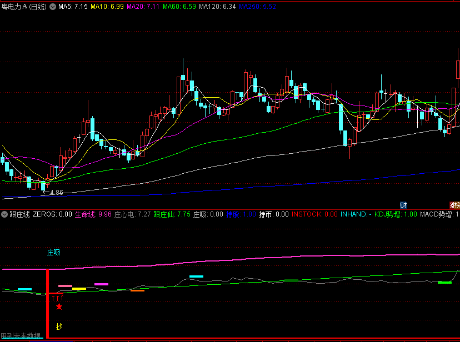Click the MA60: 6.59 legend
The width and height of the screenshot is (460, 342).
point(179,7)
